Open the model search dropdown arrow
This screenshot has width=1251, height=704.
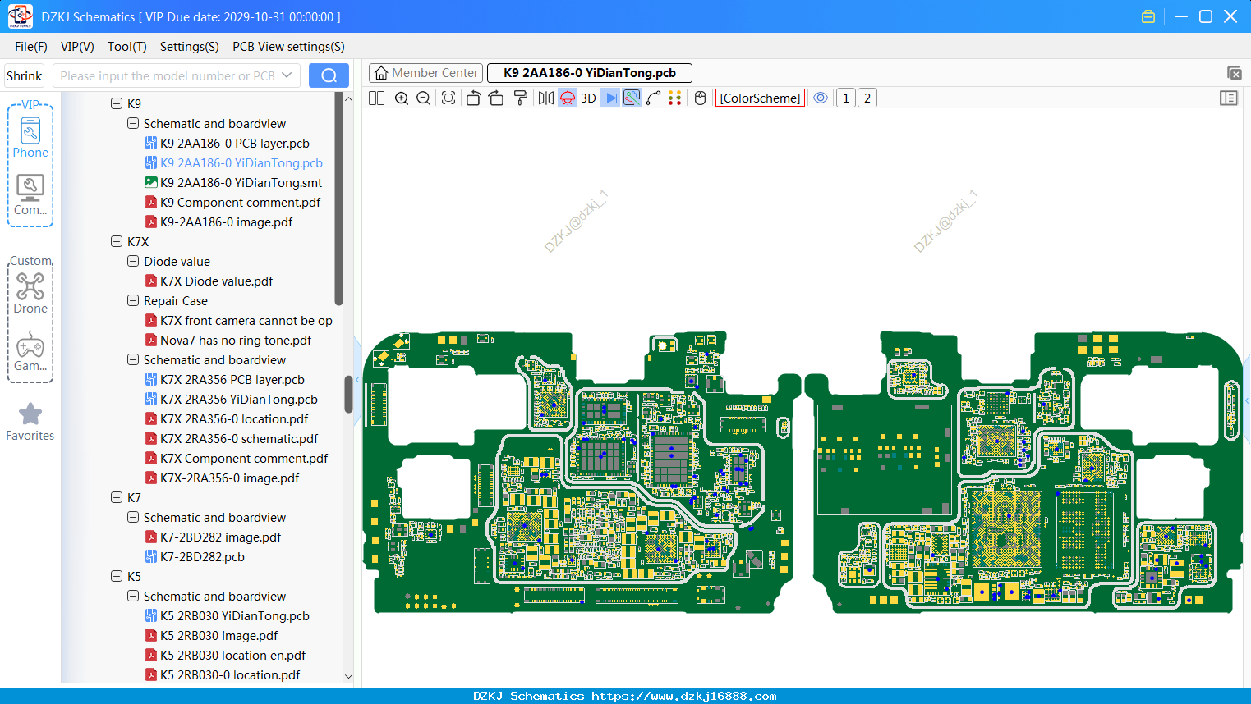tap(287, 76)
